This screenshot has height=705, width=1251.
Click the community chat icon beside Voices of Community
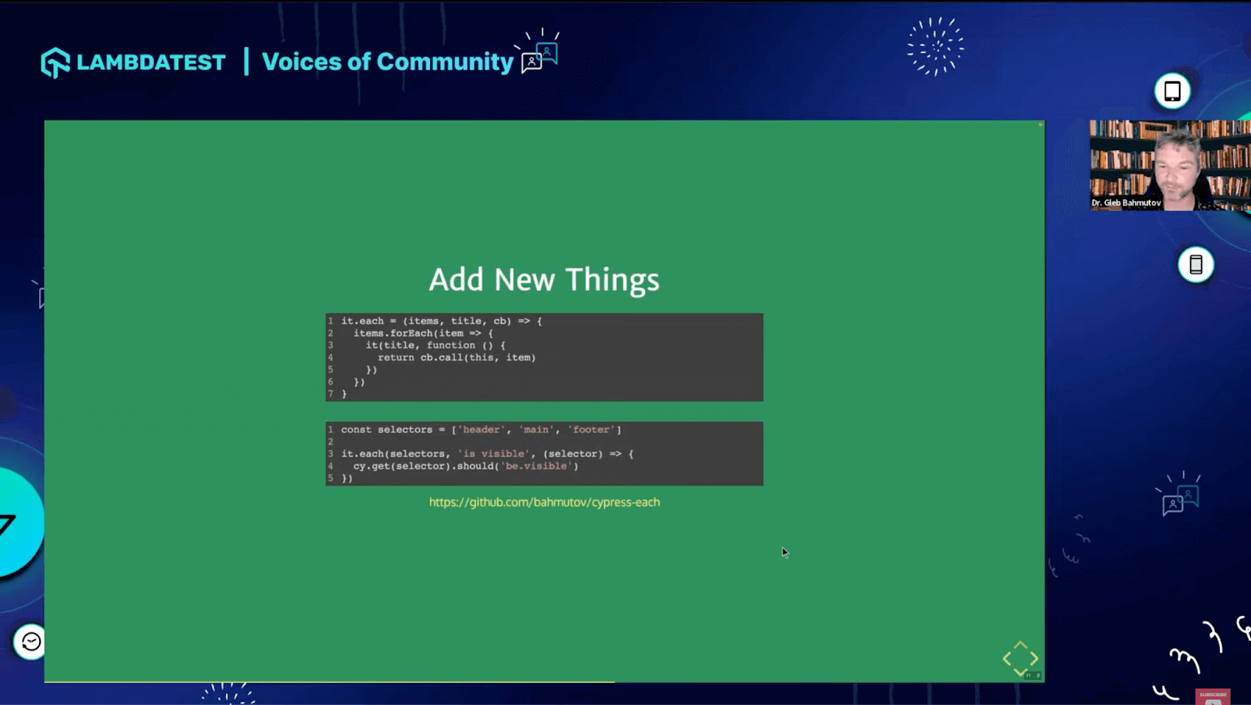tap(539, 52)
